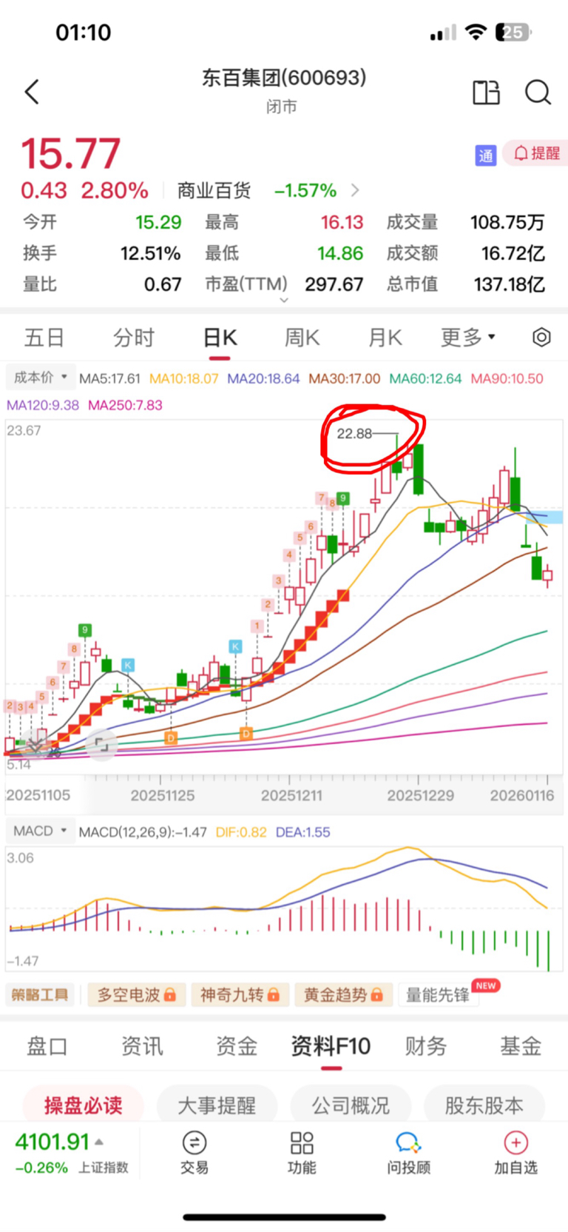Tap the battery indicator in status bar
The width and height of the screenshot is (568, 1232).
(514, 33)
